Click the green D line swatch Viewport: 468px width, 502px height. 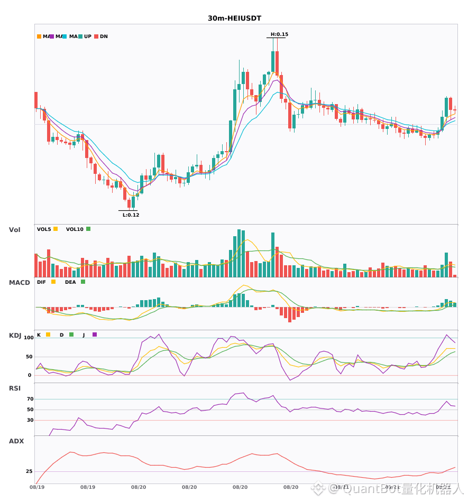tap(71, 334)
